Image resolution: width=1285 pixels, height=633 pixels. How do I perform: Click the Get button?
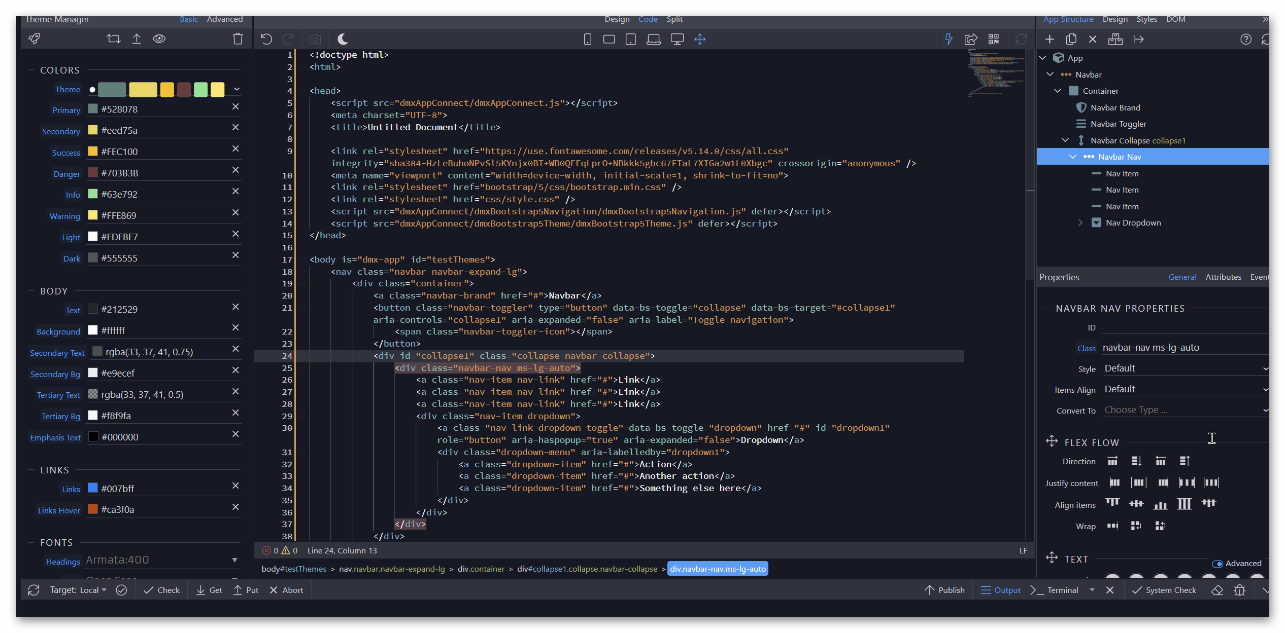tap(209, 590)
